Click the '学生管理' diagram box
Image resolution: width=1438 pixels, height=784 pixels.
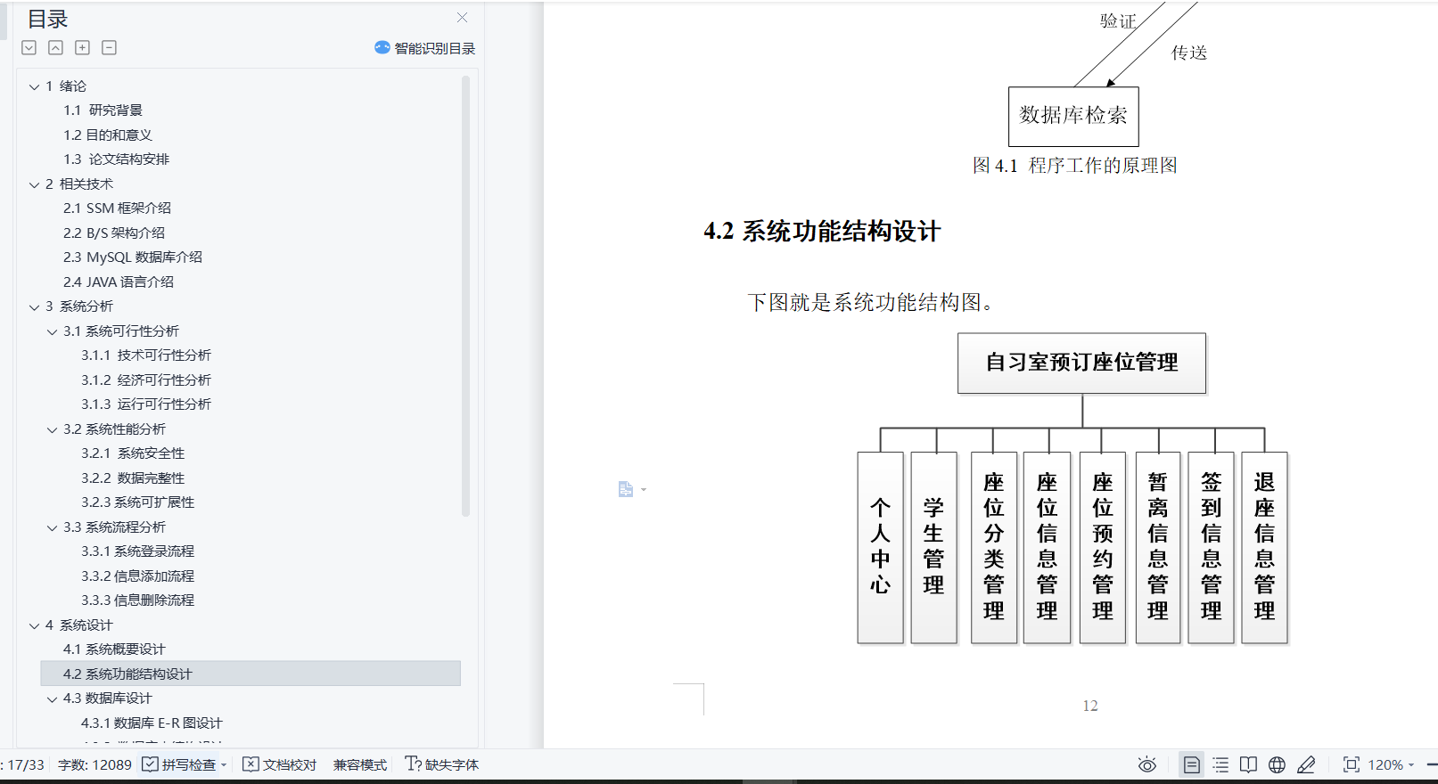[933, 547]
